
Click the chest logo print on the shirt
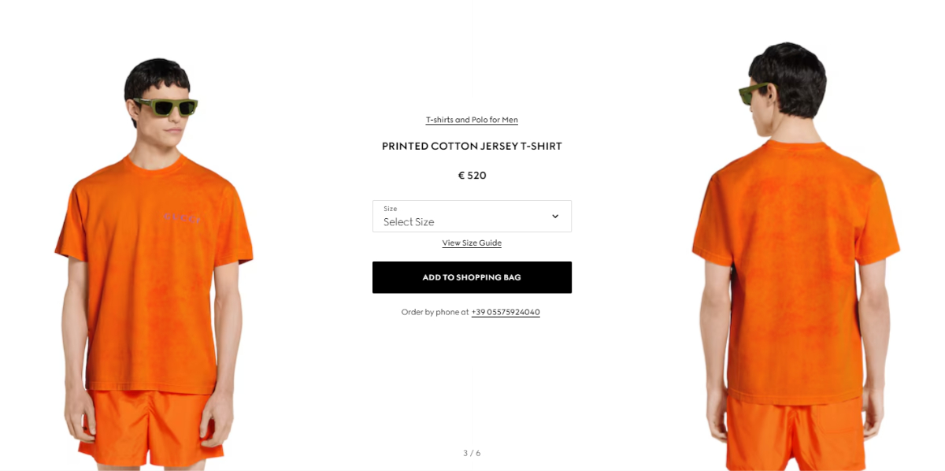183,217
